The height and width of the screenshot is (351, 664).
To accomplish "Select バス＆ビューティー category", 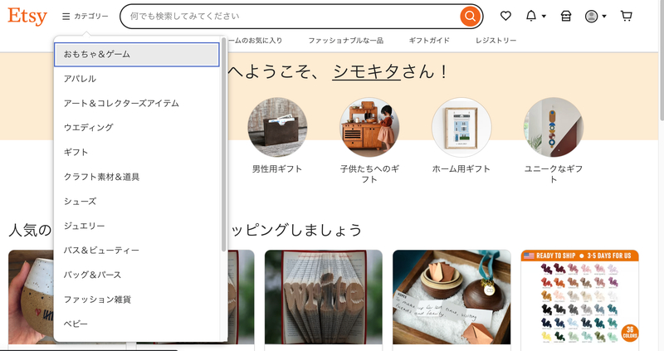I will point(137,251).
